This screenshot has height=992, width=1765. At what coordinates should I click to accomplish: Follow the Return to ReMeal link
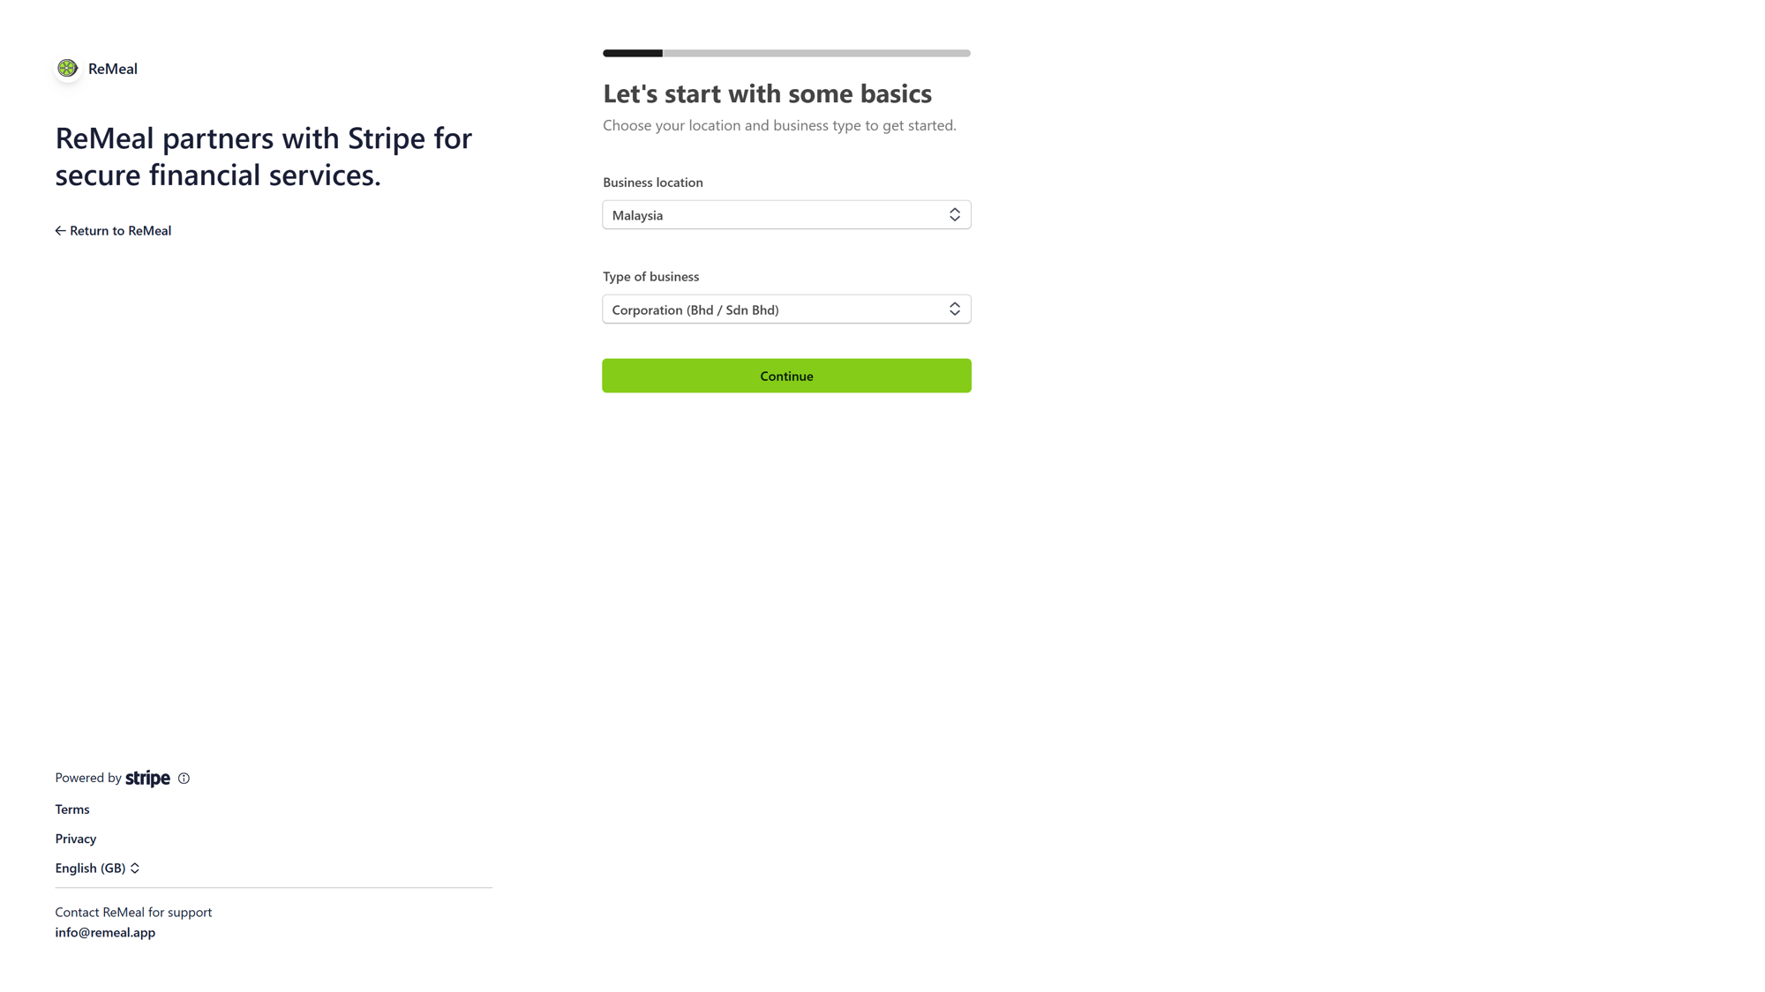tap(120, 231)
